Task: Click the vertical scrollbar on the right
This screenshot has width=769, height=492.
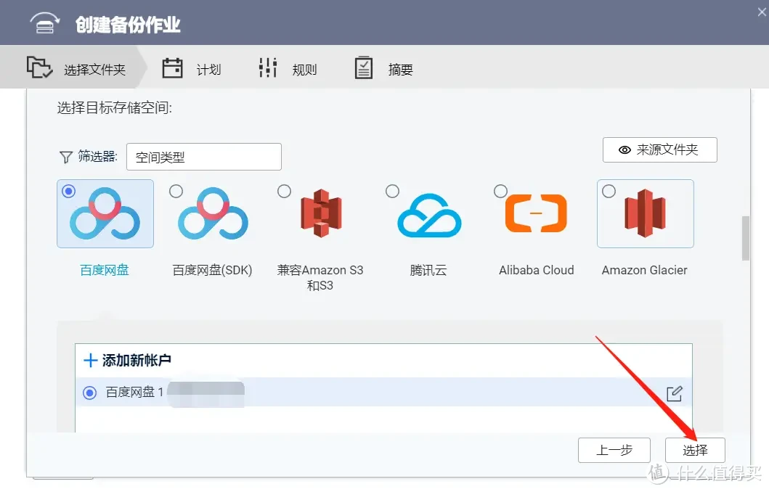Action: 746,237
